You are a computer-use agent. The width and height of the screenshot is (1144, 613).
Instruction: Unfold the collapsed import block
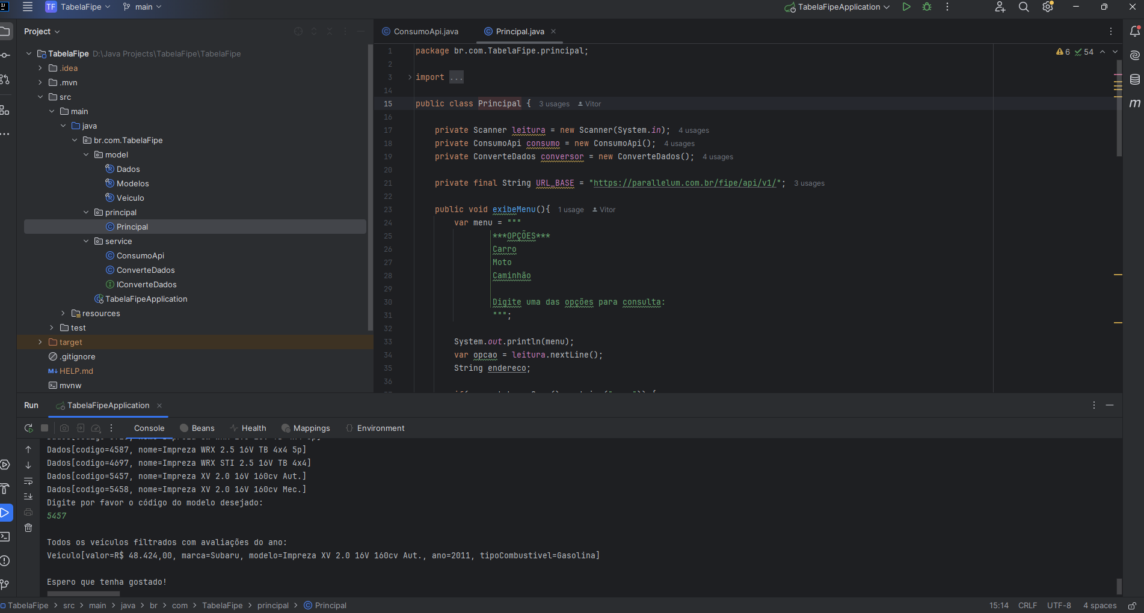click(456, 78)
